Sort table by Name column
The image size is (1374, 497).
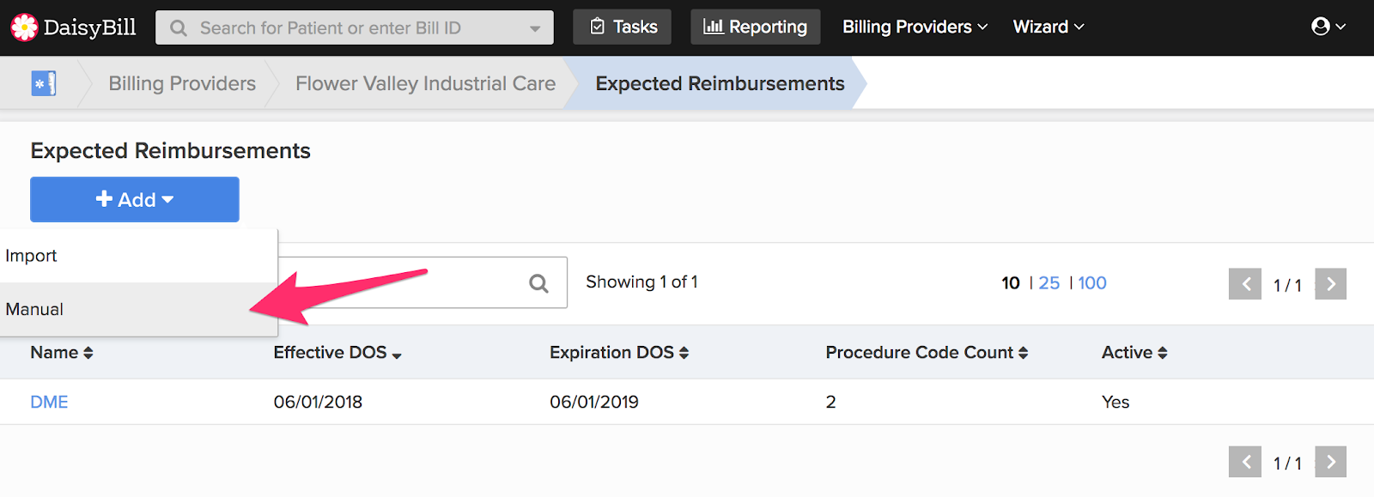tap(62, 353)
